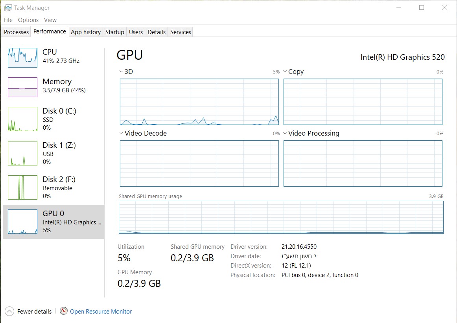Open the Video Decode graph dropdown
This screenshot has width=457, height=323.
122,133
